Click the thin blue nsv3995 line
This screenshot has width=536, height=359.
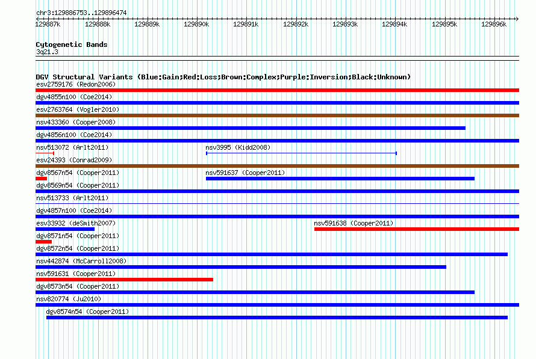[301, 153]
